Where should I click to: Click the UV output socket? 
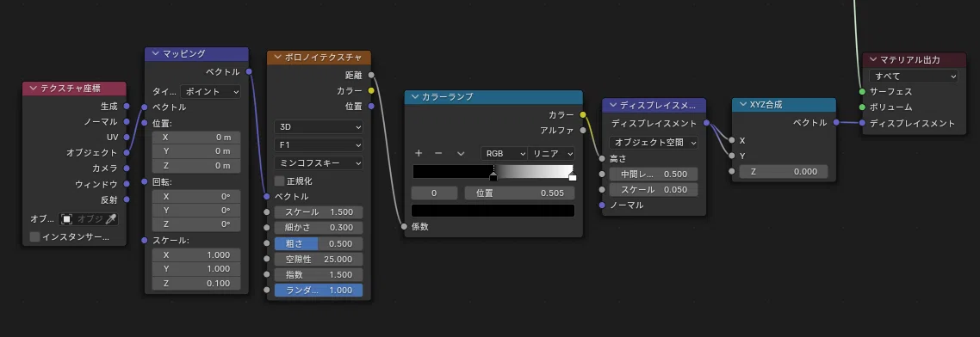pyautogui.click(x=127, y=137)
